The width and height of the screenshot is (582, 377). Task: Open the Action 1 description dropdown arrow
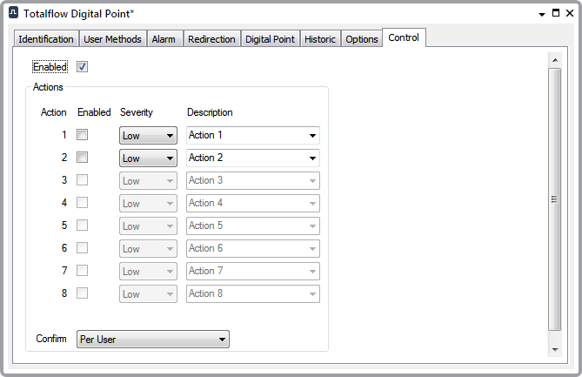click(311, 136)
